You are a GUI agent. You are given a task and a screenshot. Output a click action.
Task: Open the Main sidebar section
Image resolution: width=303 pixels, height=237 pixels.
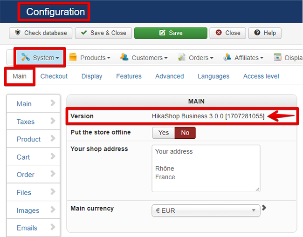tap(33, 103)
